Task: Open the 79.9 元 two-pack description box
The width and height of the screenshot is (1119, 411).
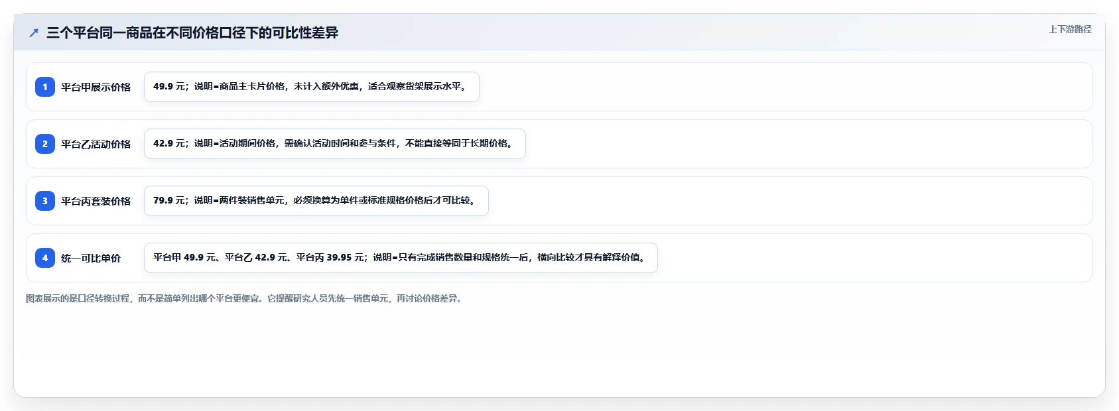Action: 316,201
